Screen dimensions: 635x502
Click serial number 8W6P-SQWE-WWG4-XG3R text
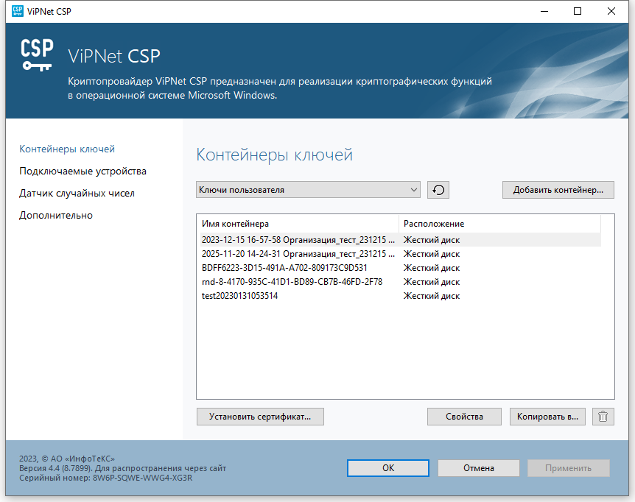click(x=143, y=478)
